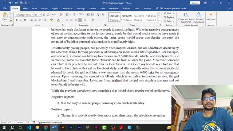Screen dimensions: 233x131
Task: Apply the red font color
Action: [x=58, y=20]
